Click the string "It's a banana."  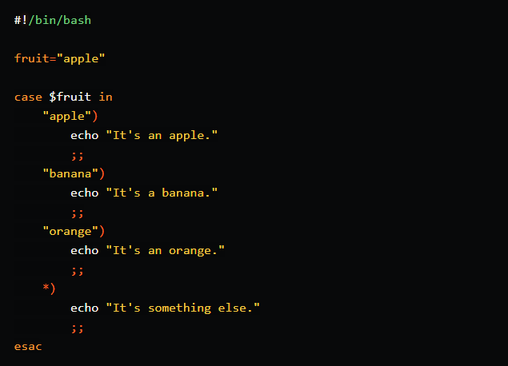click(x=162, y=193)
